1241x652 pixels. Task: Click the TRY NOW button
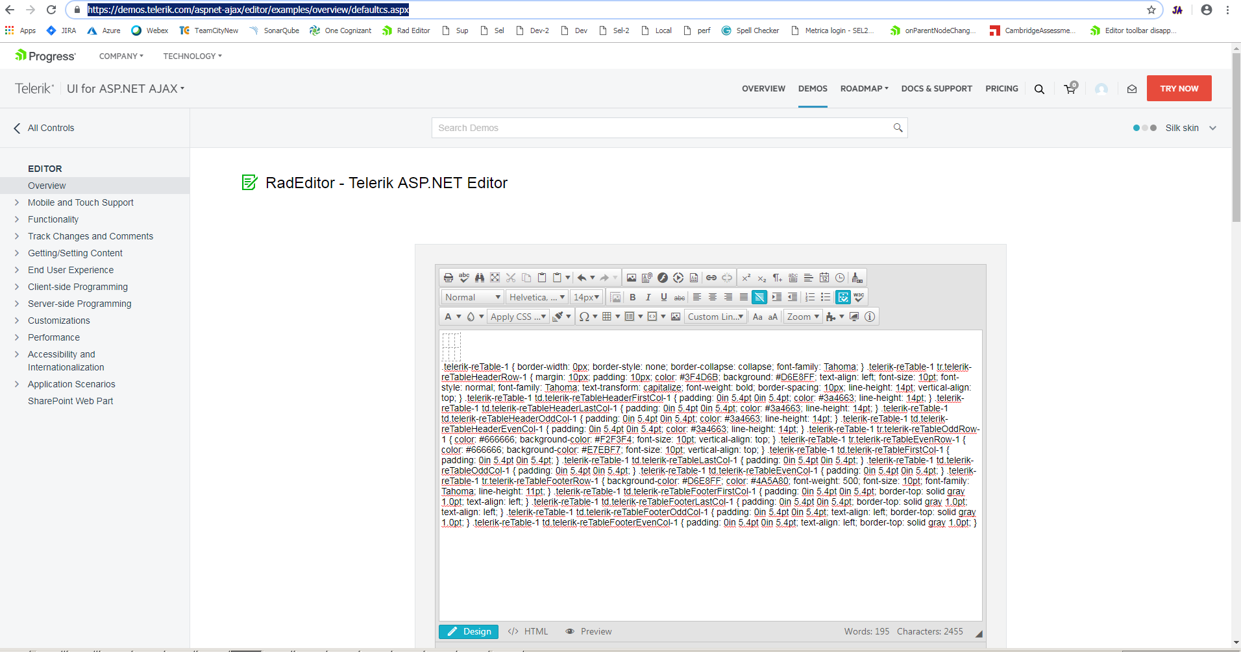(x=1179, y=88)
